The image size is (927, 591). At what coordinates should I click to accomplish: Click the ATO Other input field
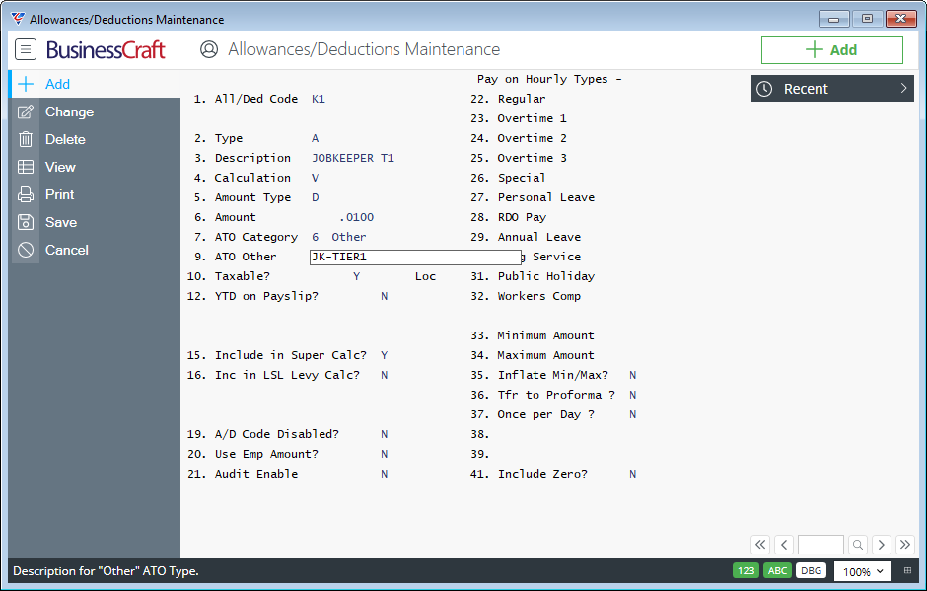point(415,257)
